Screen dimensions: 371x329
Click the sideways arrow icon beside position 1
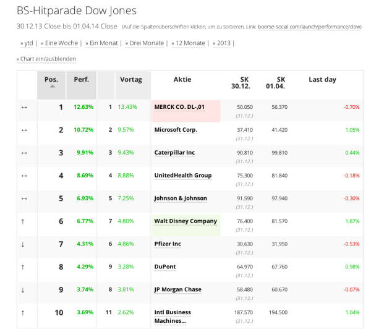(24, 107)
